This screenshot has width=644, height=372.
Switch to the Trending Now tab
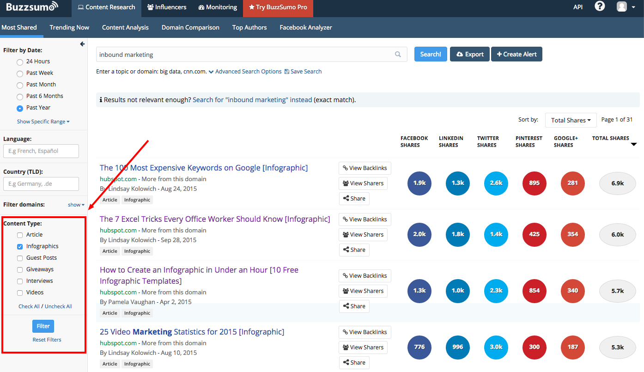pyautogui.click(x=69, y=27)
